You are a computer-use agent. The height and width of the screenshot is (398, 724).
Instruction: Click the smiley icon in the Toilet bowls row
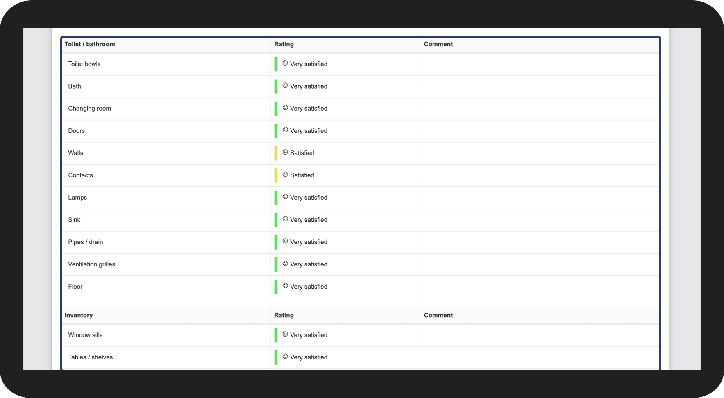click(285, 63)
